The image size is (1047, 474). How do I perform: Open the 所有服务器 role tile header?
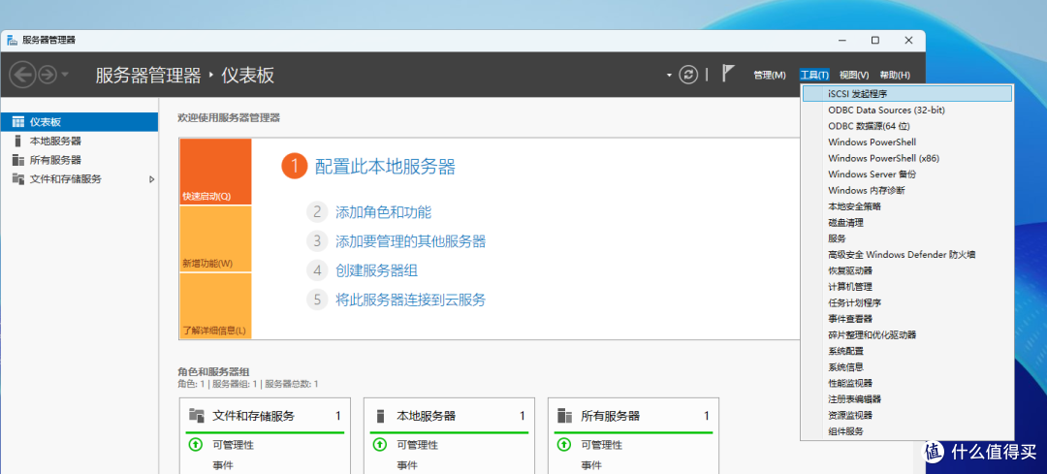pyautogui.click(x=634, y=416)
